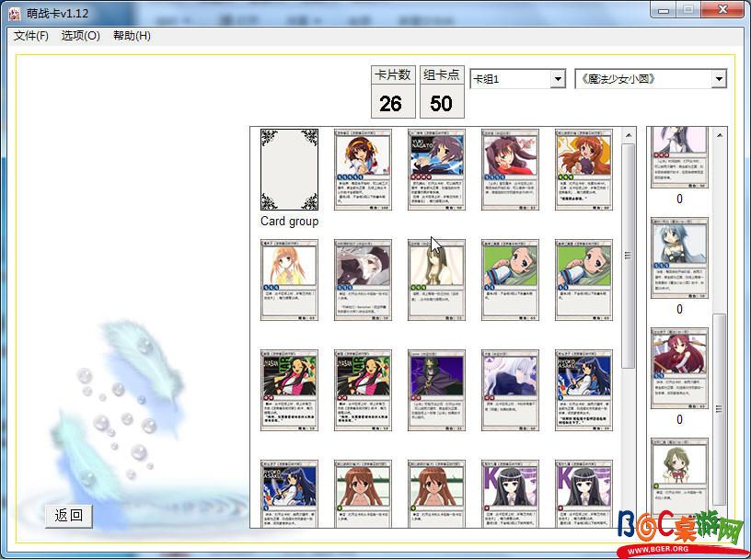The height and width of the screenshot is (559, 751).
Task: Pick the left green-background chibi girl card
Action: 511,280
